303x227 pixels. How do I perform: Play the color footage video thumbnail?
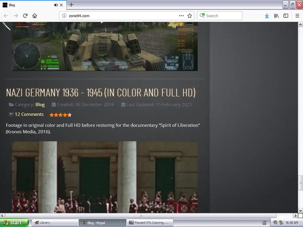[105, 177]
